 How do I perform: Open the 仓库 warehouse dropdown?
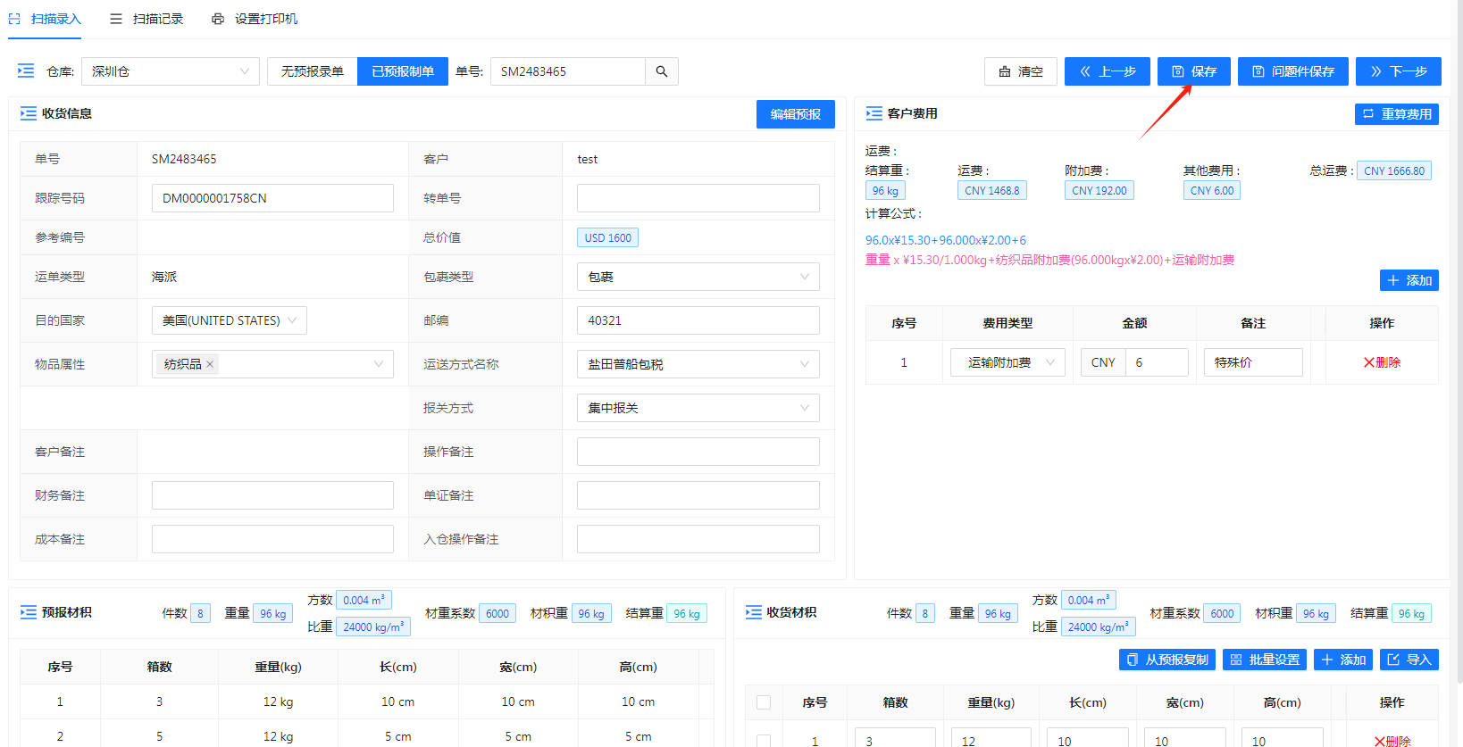[x=170, y=71]
